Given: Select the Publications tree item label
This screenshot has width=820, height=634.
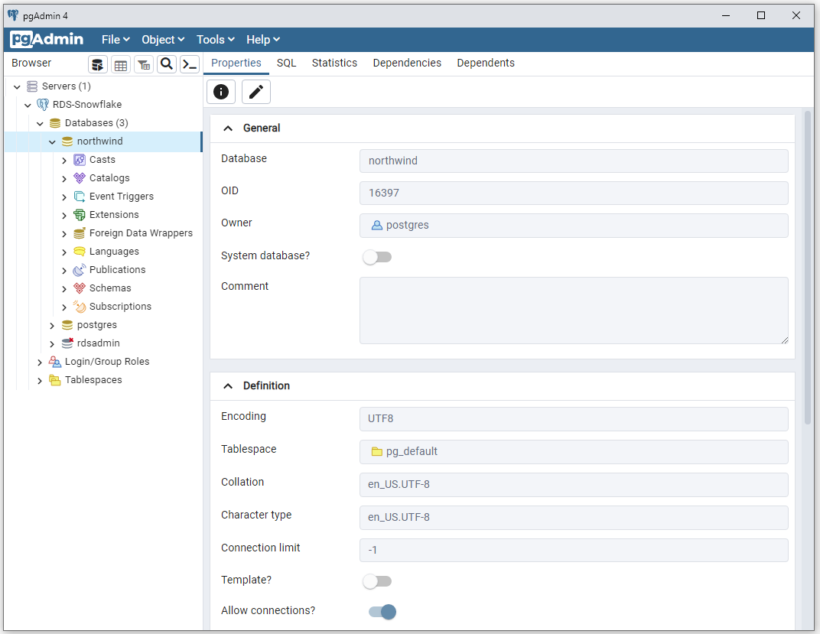Looking at the screenshot, I should (x=118, y=270).
